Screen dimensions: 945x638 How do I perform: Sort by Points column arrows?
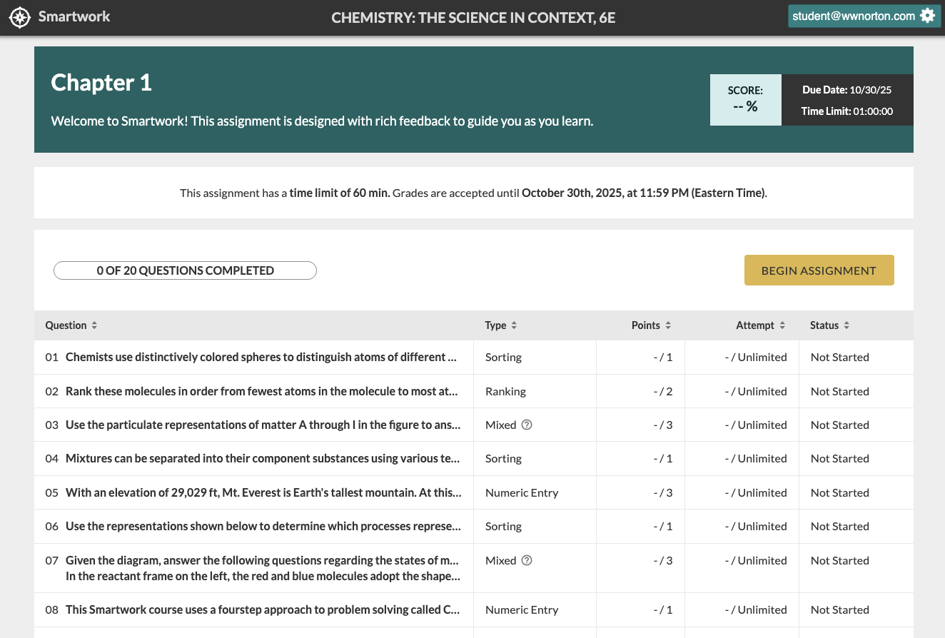coord(668,325)
